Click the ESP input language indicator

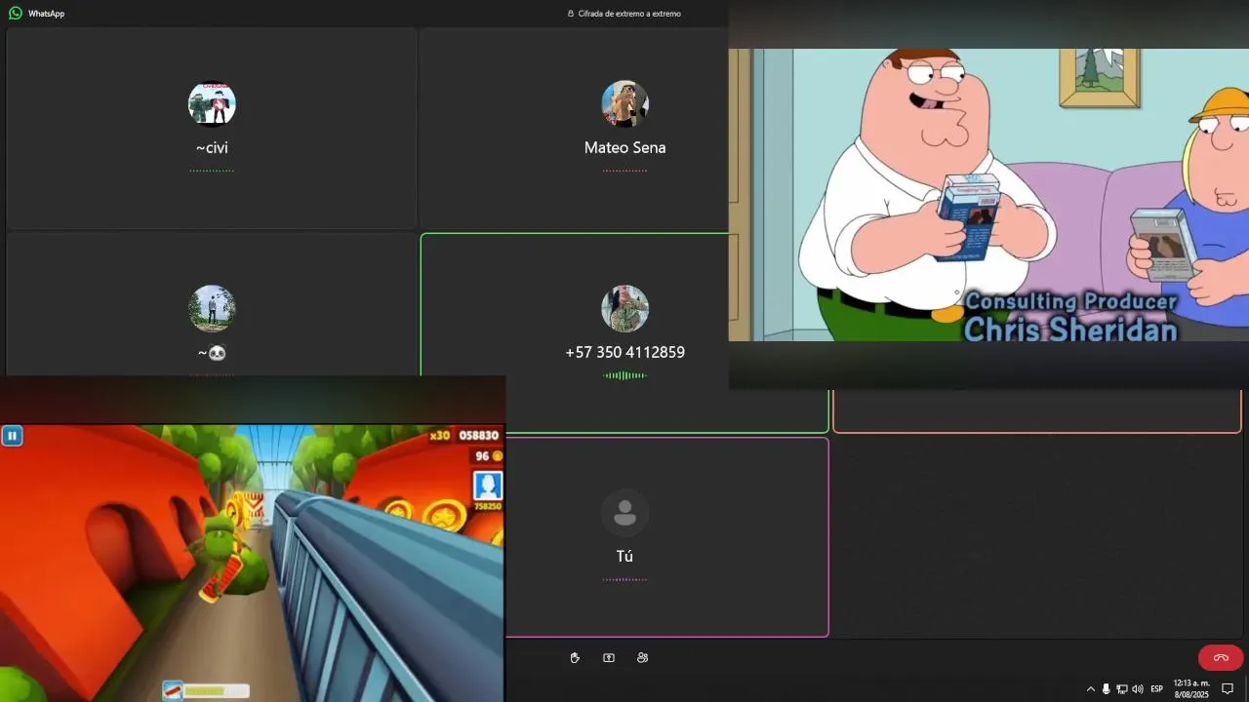(1157, 688)
